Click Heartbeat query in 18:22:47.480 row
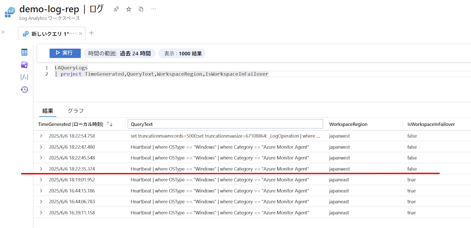This screenshot has height=228, width=471. (220, 147)
